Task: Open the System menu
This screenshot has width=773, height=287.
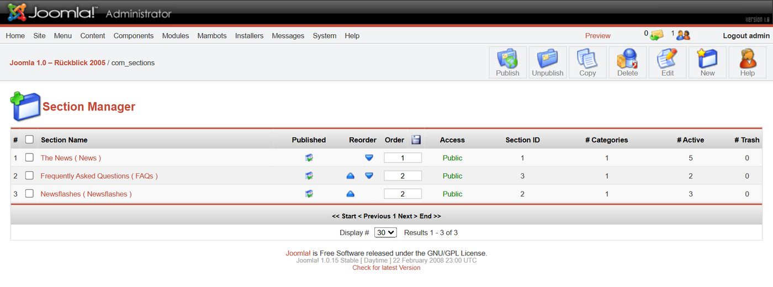Action: click(325, 35)
